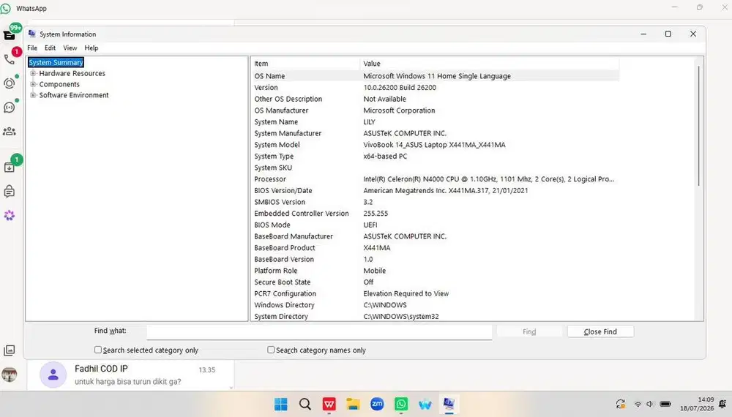Open the Meta AI icon in WhatsApp sidebar
The image size is (732, 417).
point(10,215)
